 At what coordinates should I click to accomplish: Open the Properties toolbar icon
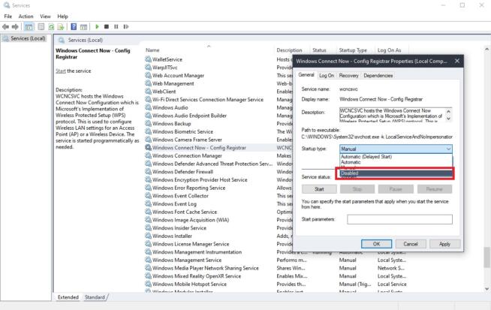pos(41,27)
